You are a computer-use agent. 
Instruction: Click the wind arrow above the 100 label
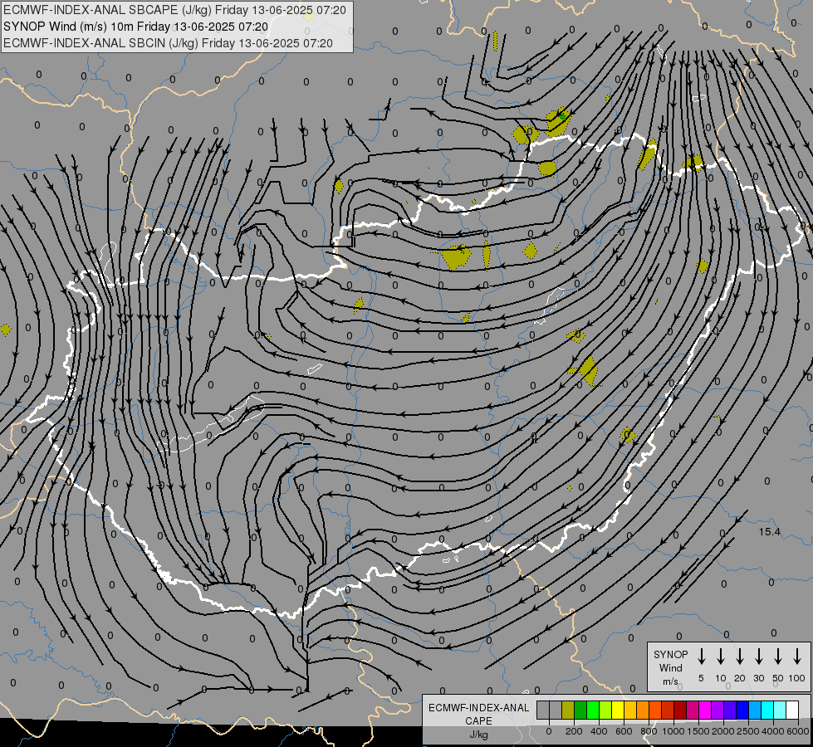pyautogui.click(x=797, y=656)
